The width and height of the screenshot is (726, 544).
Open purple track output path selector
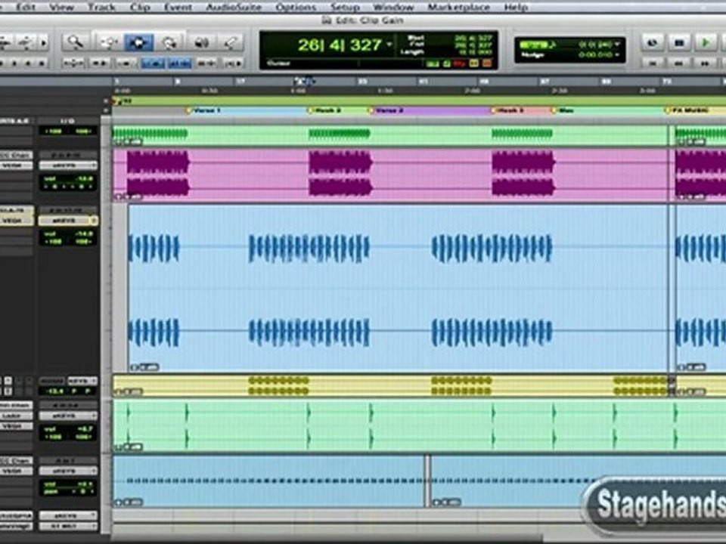pyautogui.click(x=67, y=165)
